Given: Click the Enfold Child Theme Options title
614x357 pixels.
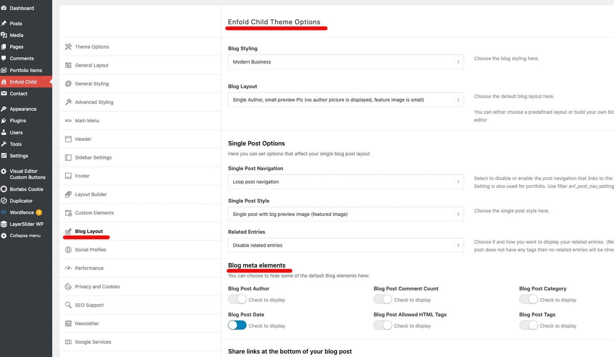Looking at the screenshot, I should pos(274,22).
